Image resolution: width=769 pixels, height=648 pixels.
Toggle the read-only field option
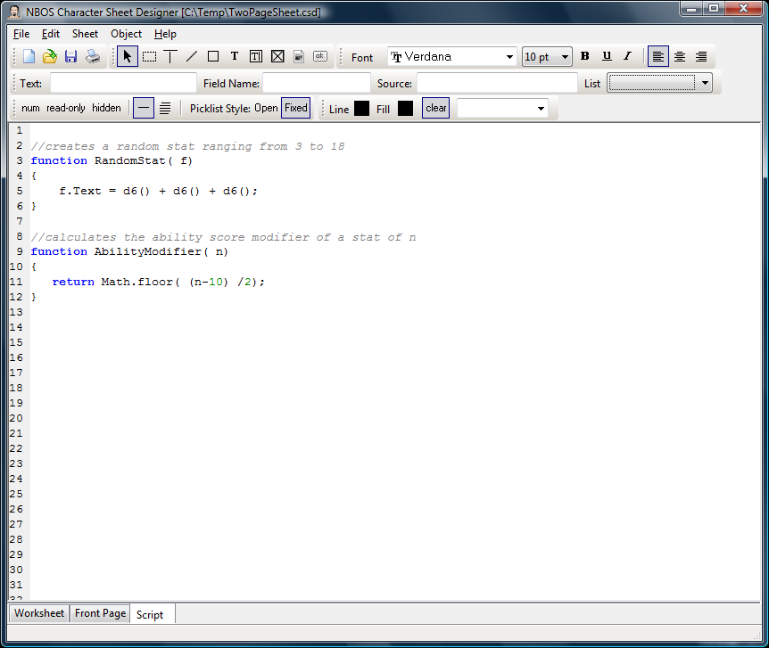point(66,108)
